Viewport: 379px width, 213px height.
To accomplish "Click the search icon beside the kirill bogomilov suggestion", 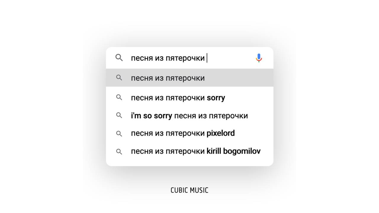I will (x=119, y=151).
